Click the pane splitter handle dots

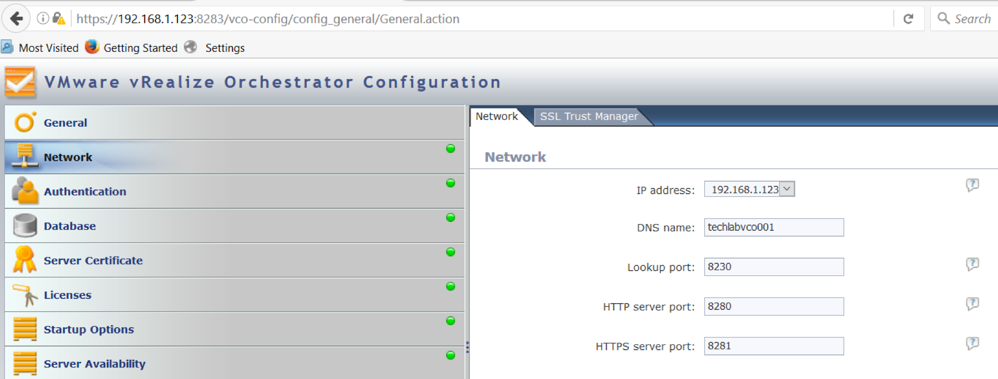point(467,347)
